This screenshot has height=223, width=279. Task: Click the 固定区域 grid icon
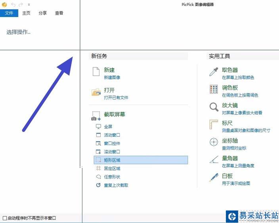click(x=98, y=168)
